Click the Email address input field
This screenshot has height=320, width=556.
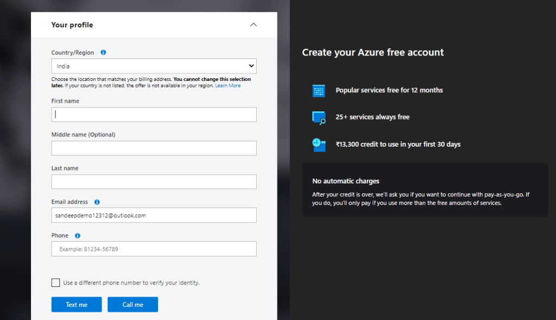tap(154, 215)
